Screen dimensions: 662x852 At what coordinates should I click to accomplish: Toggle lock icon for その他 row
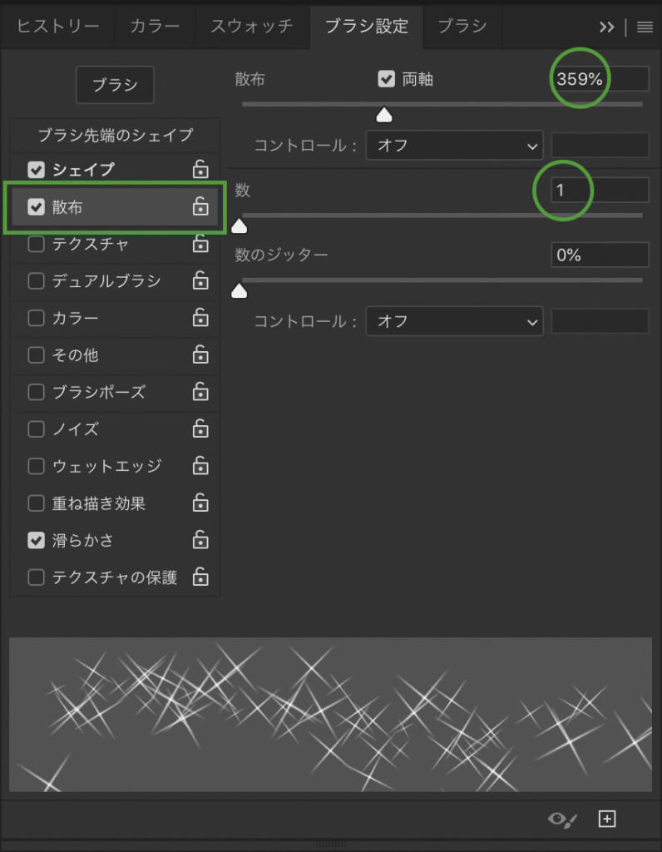point(200,354)
